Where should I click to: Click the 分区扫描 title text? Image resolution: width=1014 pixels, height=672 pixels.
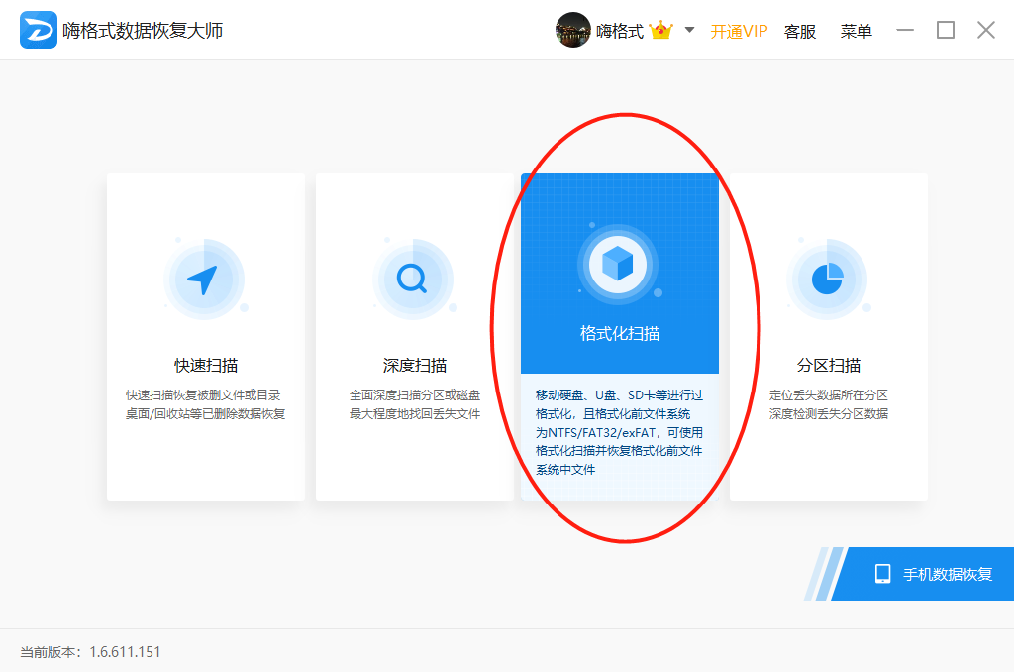pyautogui.click(x=829, y=365)
